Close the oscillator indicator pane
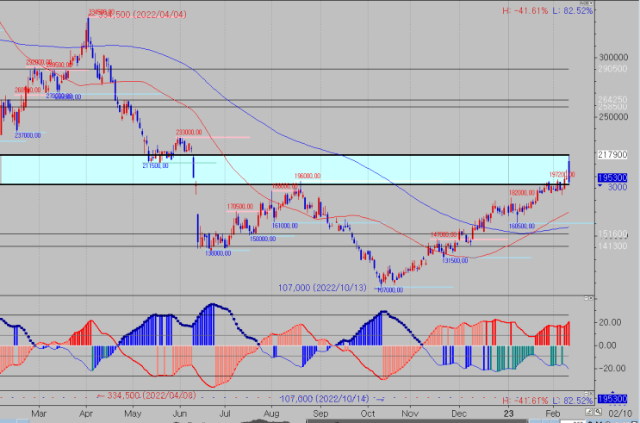The width and height of the screenshot is (640, 423). coord(591,298)
